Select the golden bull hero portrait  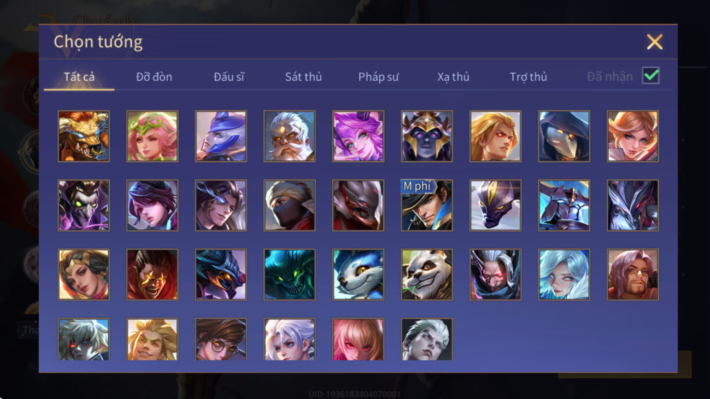tap(83, 136)
